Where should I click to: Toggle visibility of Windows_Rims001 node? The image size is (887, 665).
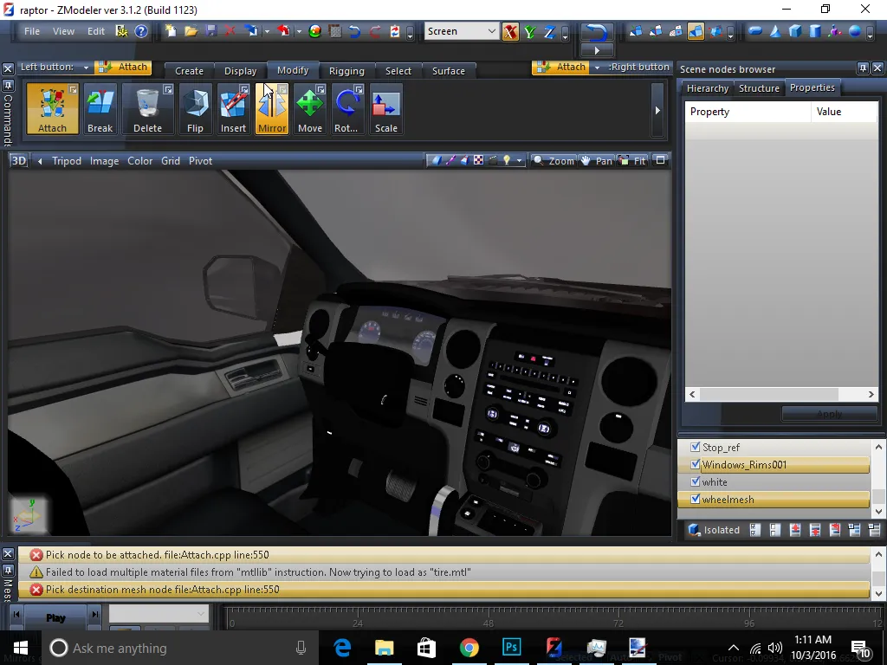click(x=695, y=465)
